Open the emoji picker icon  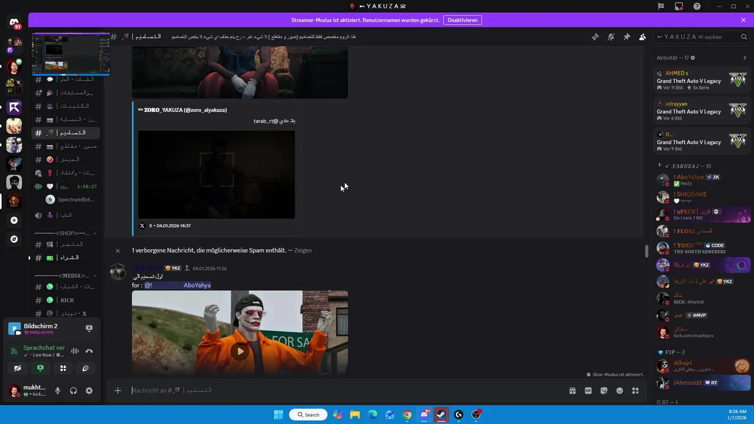coord(620,390)
